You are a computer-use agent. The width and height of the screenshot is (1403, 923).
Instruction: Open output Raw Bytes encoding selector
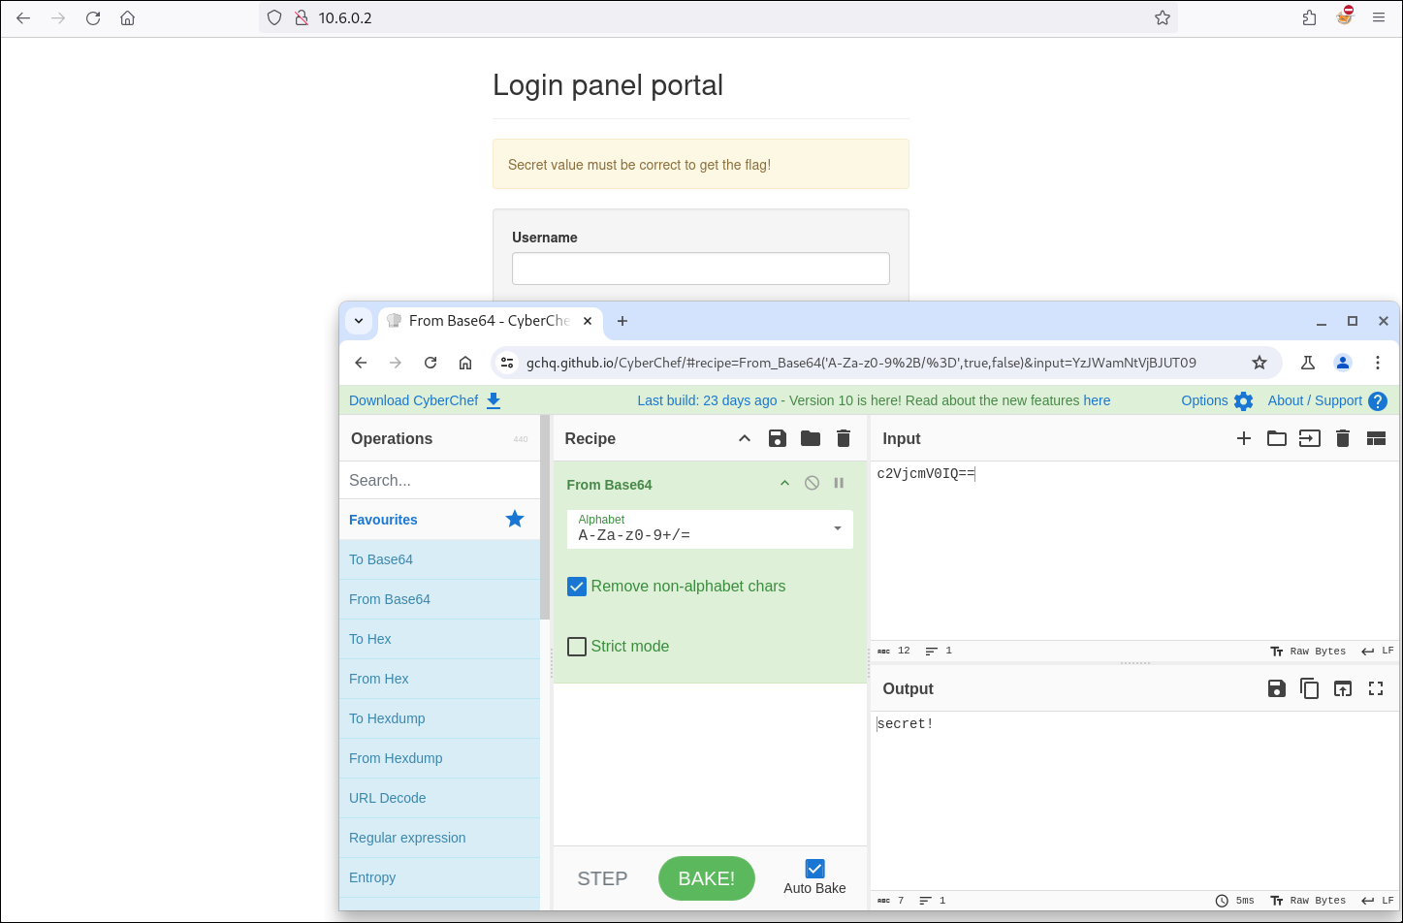pos(1308,901)
